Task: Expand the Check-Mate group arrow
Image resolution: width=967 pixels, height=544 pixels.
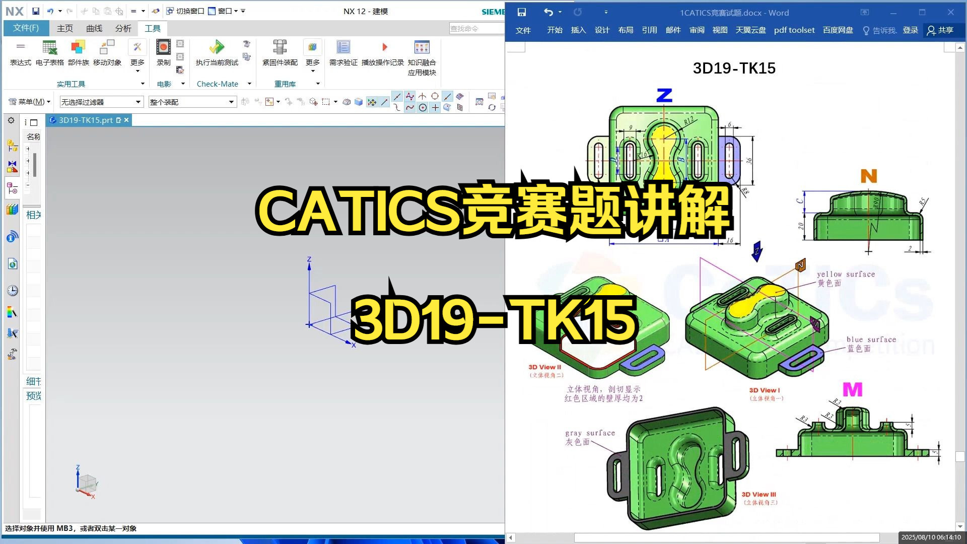Action: 249,84
